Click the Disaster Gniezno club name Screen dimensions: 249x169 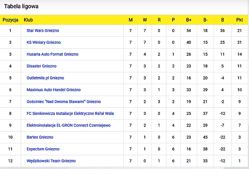pyautogui.click(x=41, y=66)
